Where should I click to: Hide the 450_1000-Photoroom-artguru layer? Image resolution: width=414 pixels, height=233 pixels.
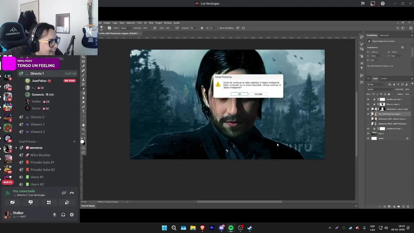click(368, 114)
